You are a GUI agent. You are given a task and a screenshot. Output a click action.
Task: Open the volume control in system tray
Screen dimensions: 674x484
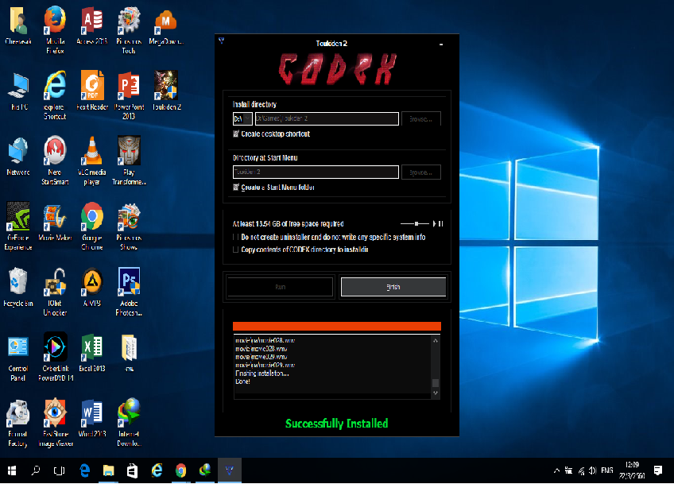(x=593, y=470)
